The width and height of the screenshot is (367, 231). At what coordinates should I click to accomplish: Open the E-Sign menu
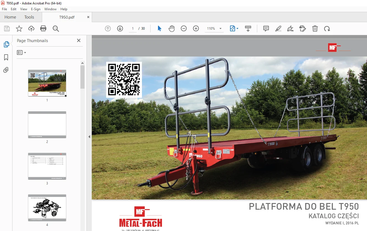pyautogui.click(x=36, y=9)
